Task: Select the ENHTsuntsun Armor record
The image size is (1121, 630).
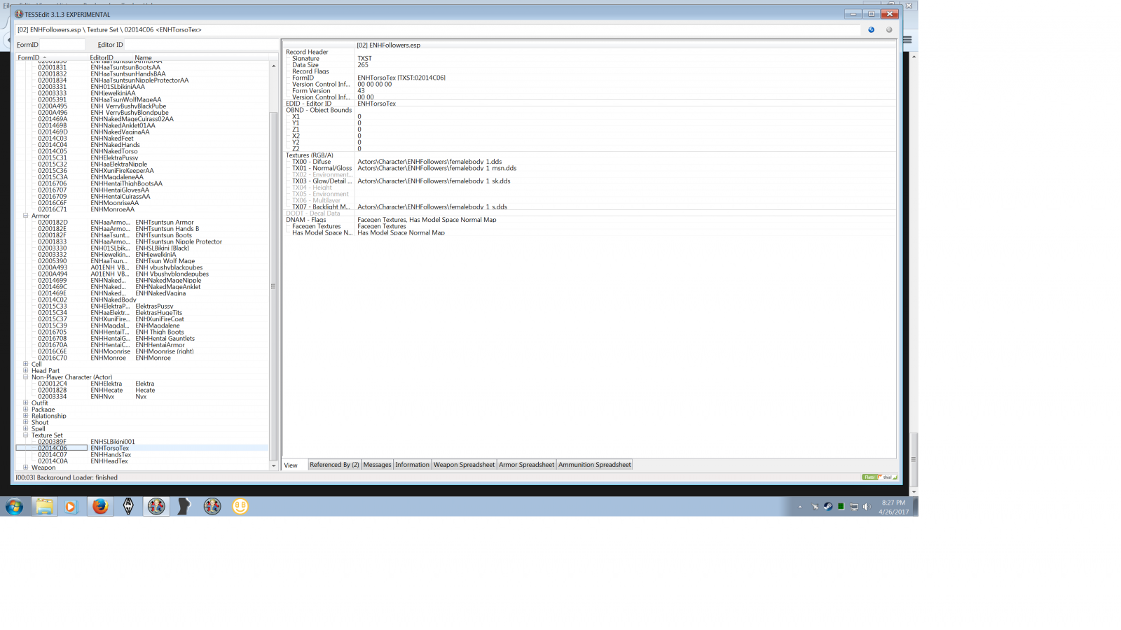Action: coord(142,222)
